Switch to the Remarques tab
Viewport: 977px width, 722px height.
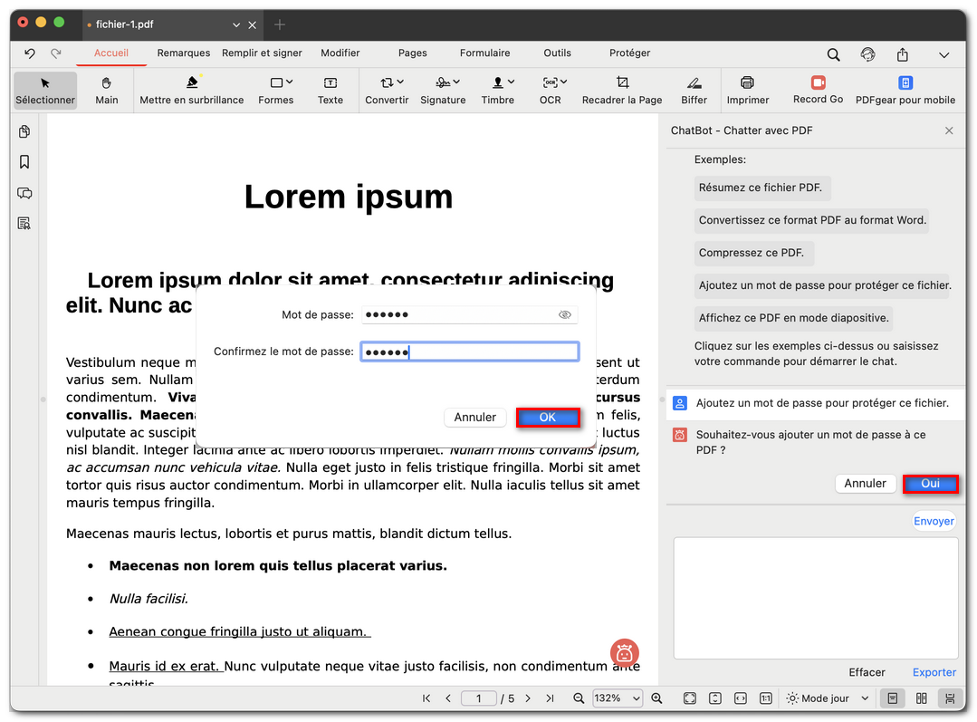[183, 53]
